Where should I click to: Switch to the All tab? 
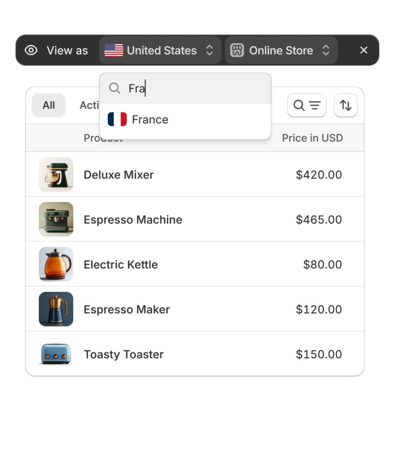49,105
